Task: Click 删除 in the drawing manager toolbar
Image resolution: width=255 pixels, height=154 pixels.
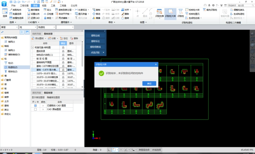Action: [74, 38]
